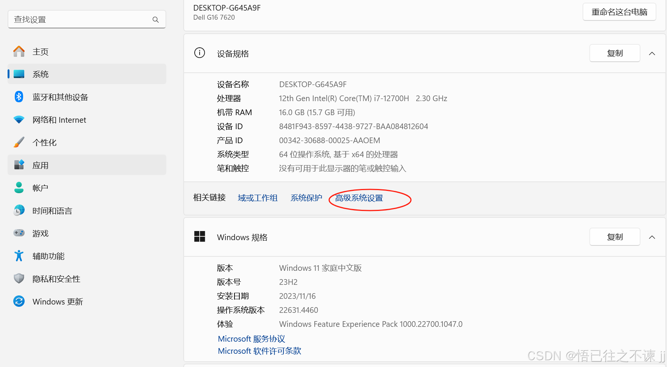Collapse the Windows 规格 section chevron

point(652,237)
